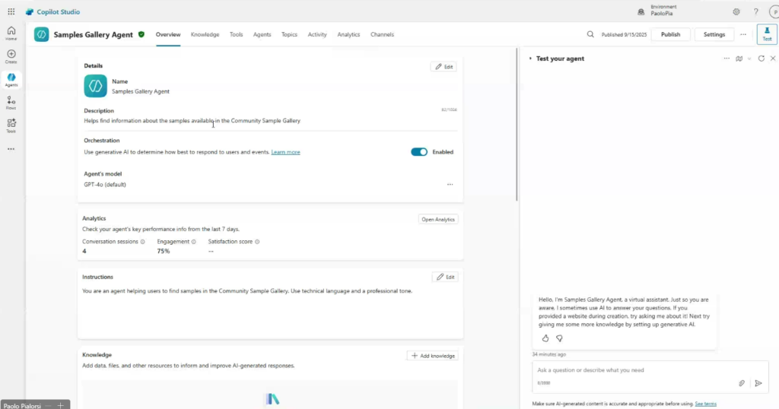The width and height of the screenshot is (779, 409).
Task: Disable the Orchestration toggle
Action: pyautogui.click(x=419, y=152)
